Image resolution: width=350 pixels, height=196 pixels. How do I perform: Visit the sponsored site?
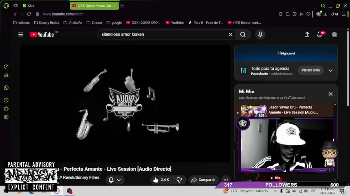tap(310, 70)
